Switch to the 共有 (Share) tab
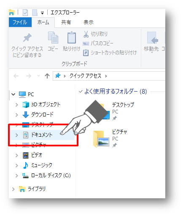This screenshot has height=216, width=183. pyautogui.click(x=66, y=22)
